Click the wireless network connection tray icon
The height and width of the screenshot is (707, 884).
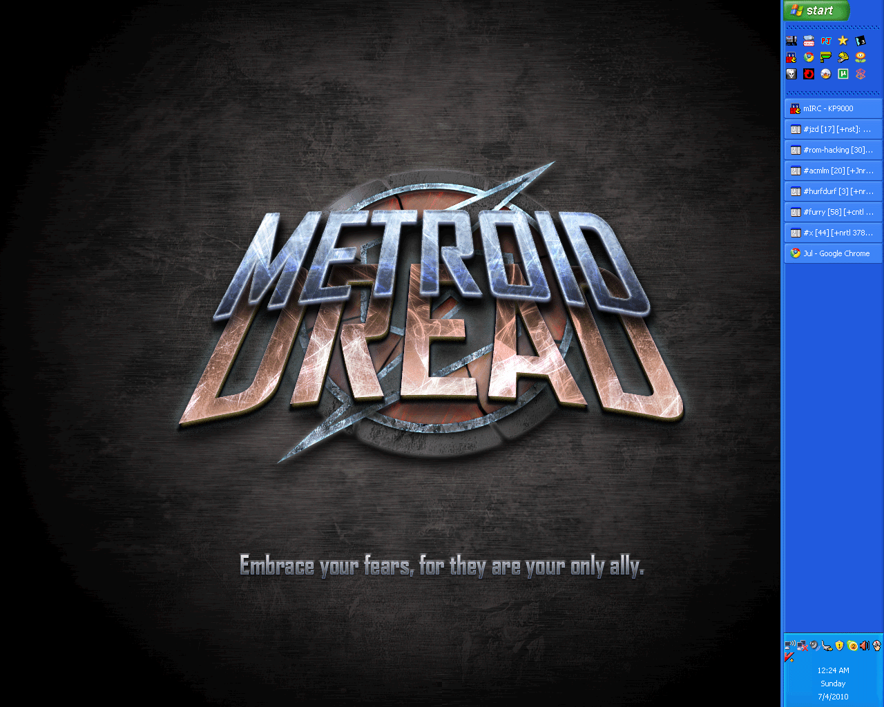click(x=789, y=646)
